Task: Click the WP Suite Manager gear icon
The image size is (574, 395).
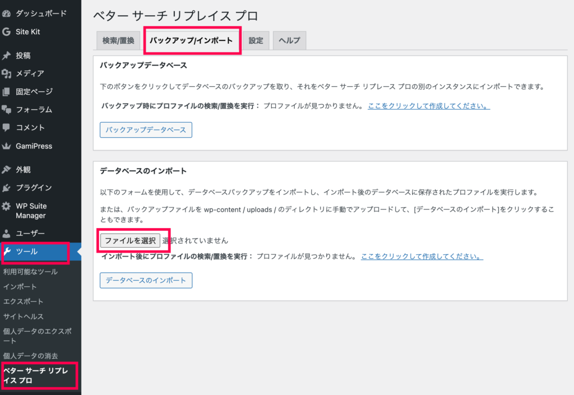Action: point(6,206)
